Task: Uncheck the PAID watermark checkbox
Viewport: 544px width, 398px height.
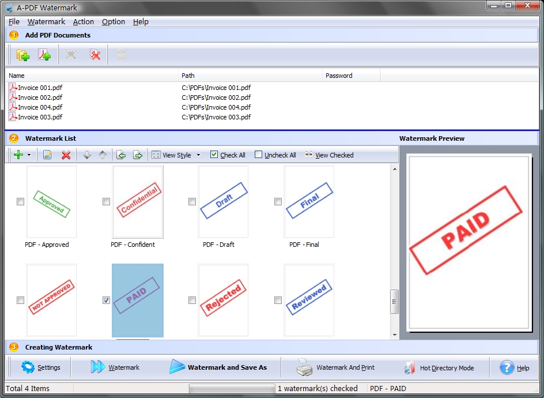Action: tap(106, 300)
